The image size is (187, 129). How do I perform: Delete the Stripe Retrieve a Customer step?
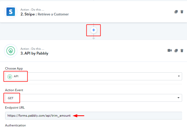coord(182,12)
